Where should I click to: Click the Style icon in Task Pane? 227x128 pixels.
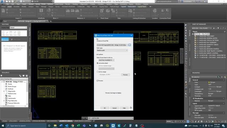[x=7, y=33]
